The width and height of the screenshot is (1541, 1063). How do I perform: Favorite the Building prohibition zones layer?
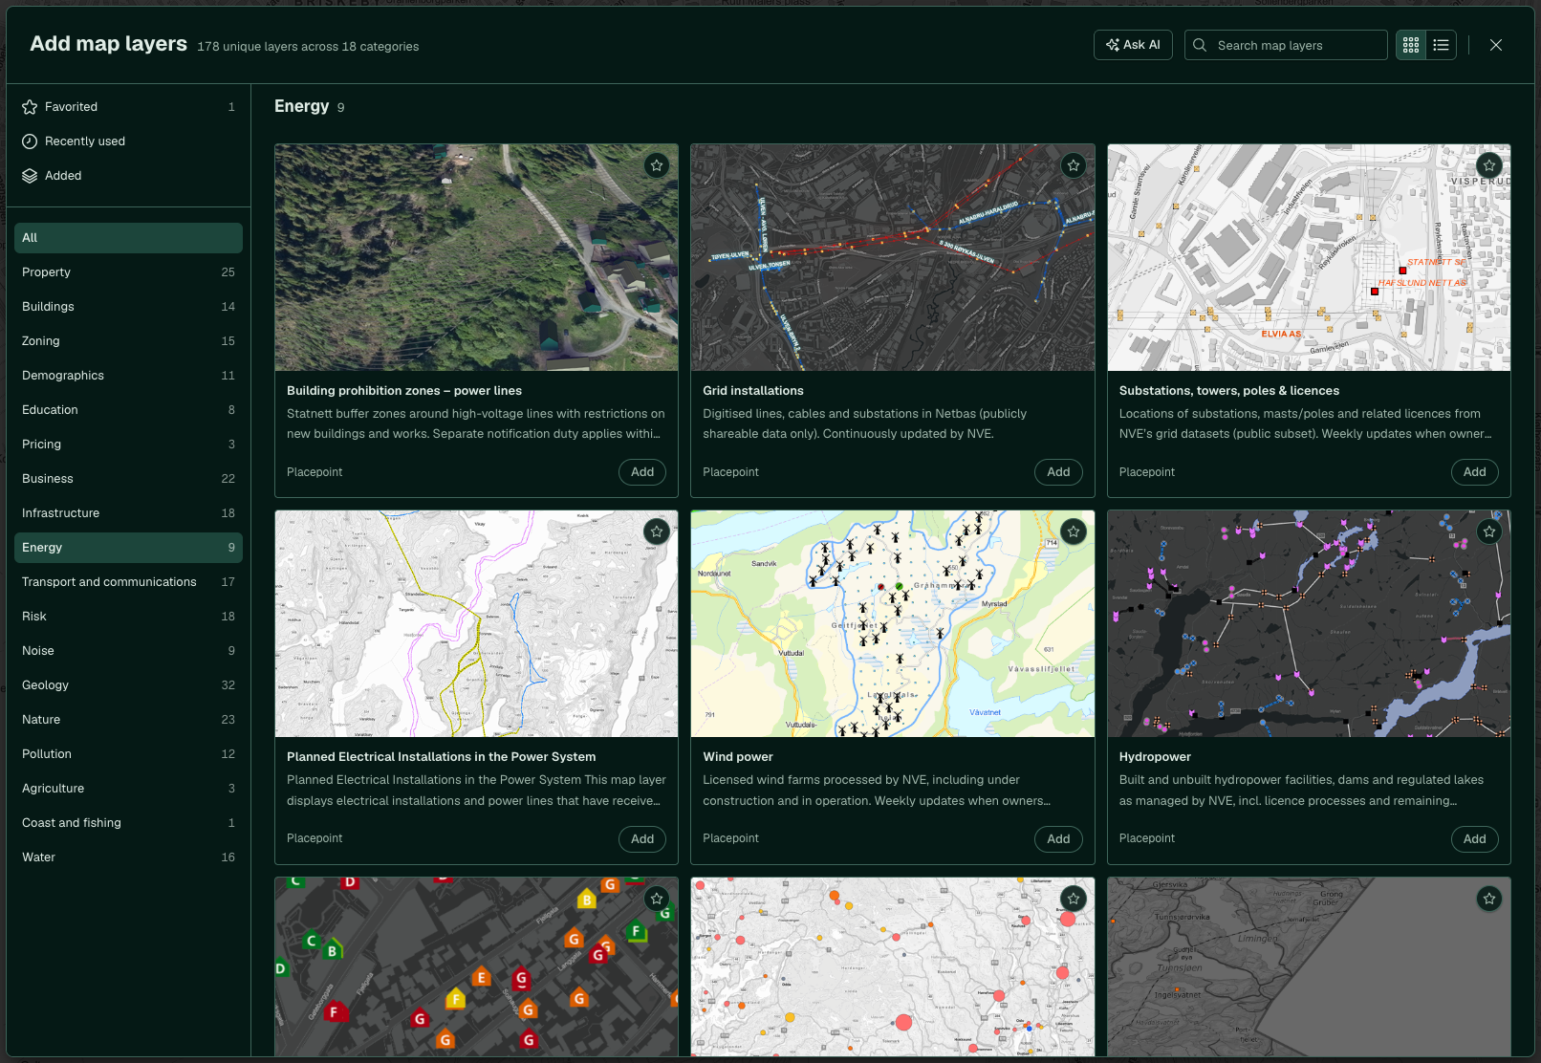tap(657, 165)
